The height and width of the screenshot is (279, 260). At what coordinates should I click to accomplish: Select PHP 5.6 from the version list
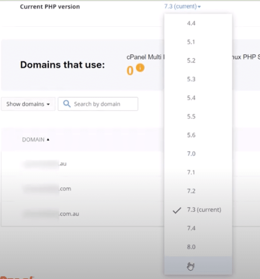(191, 135)
